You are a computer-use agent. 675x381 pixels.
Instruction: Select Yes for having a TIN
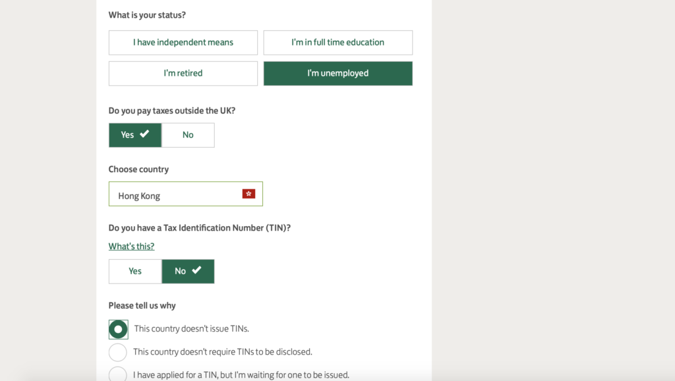[135, 271]
